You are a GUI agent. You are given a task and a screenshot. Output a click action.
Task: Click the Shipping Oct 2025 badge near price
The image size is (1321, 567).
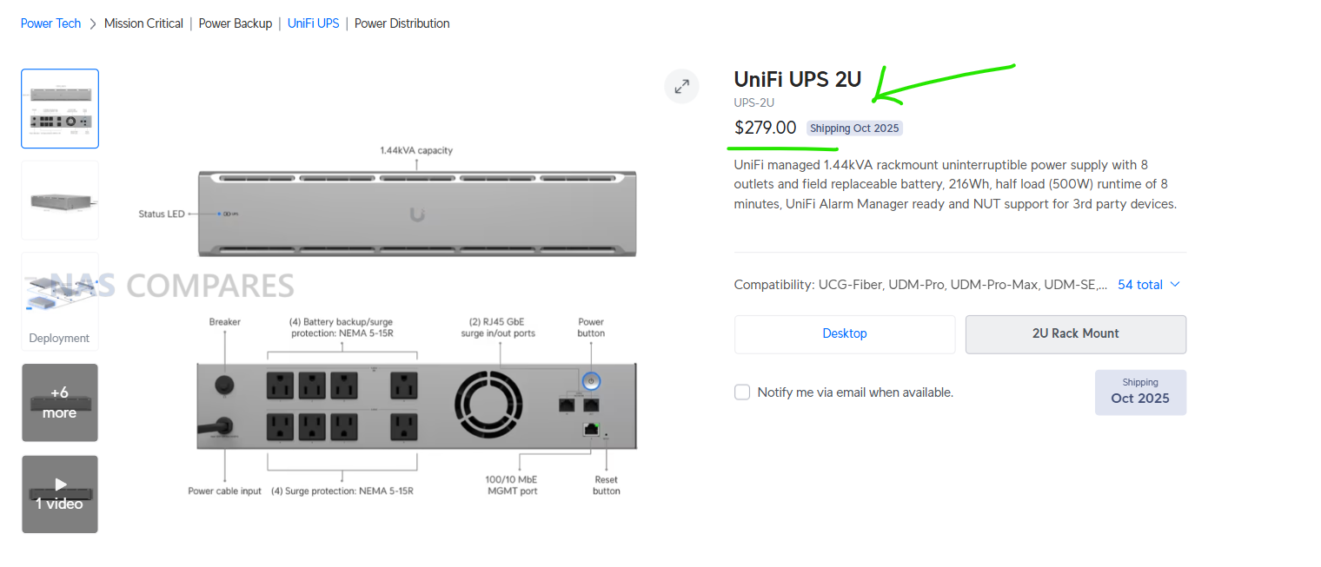tap(854, 129)
